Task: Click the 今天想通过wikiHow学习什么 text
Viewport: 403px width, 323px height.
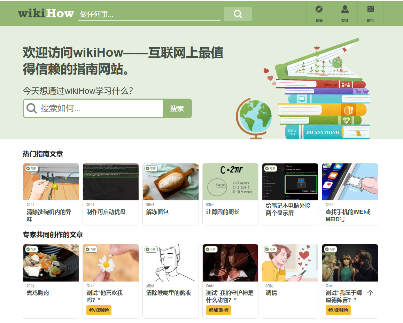Action: (78, 91)
